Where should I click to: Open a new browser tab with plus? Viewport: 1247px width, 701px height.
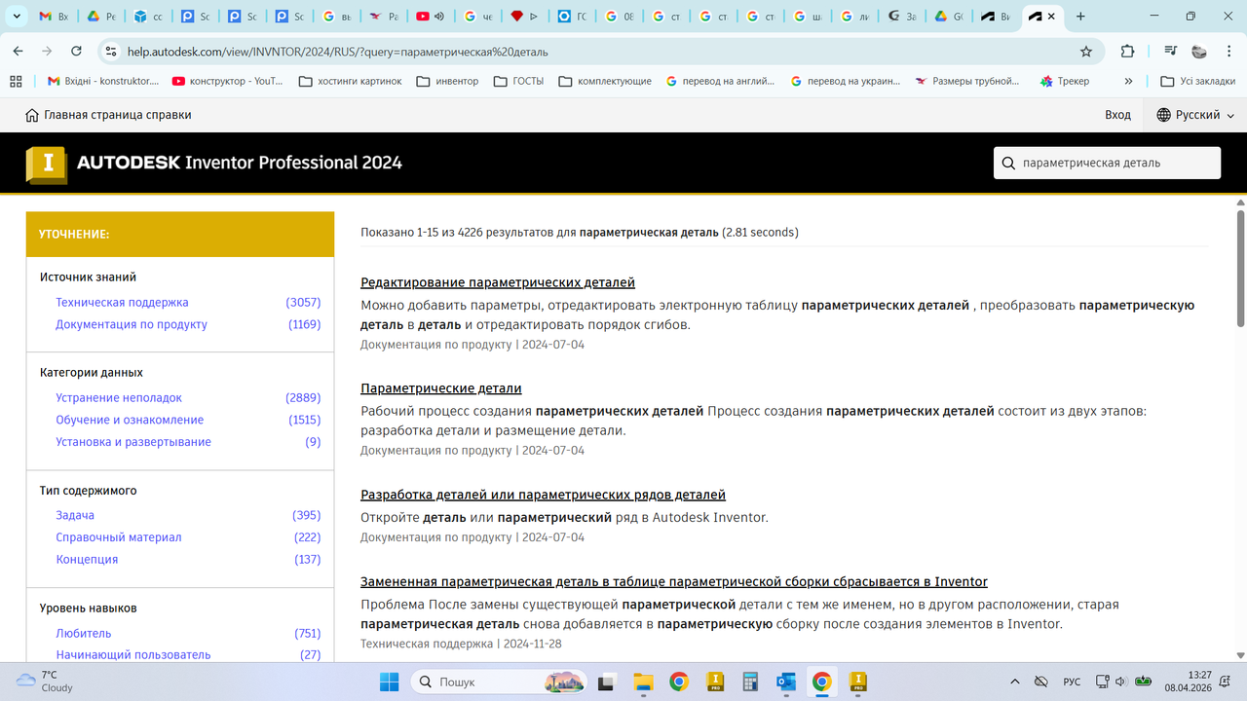tap(1080, 17)
